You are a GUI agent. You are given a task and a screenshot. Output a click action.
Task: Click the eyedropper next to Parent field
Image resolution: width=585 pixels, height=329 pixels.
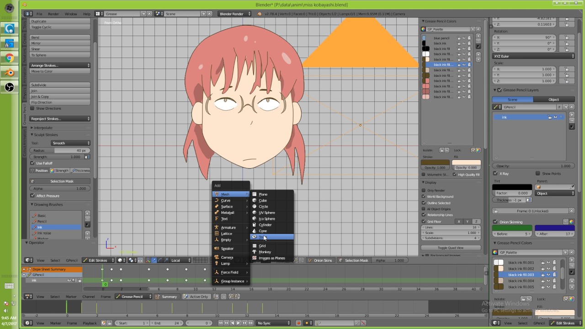pos(572,187)
